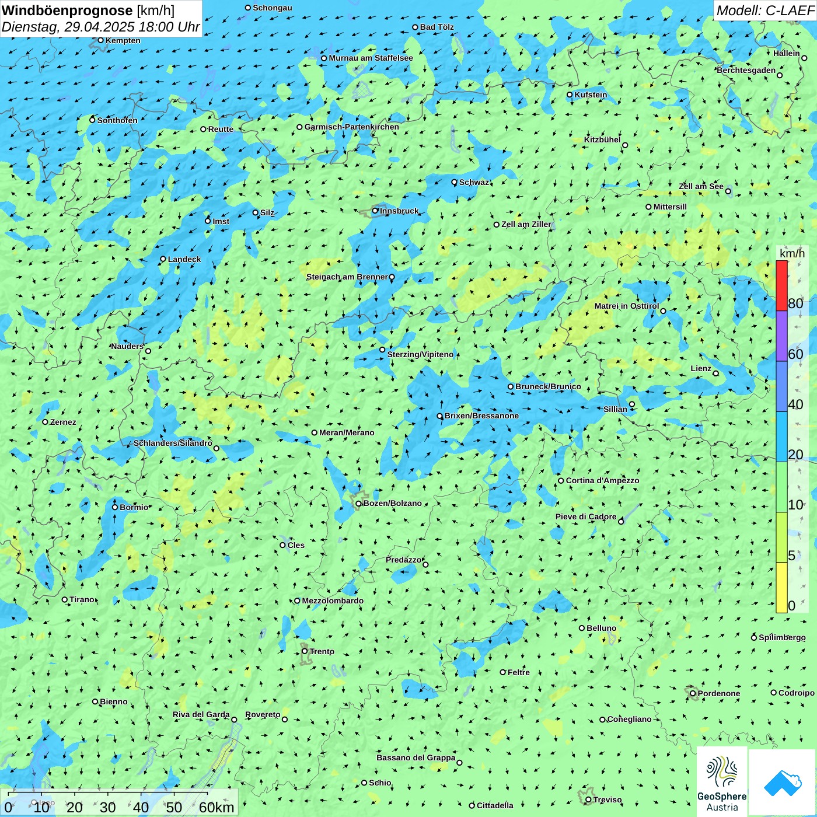Click the Landeck city marker
This screenshot has width=817, height=817.
coord(163,259)
